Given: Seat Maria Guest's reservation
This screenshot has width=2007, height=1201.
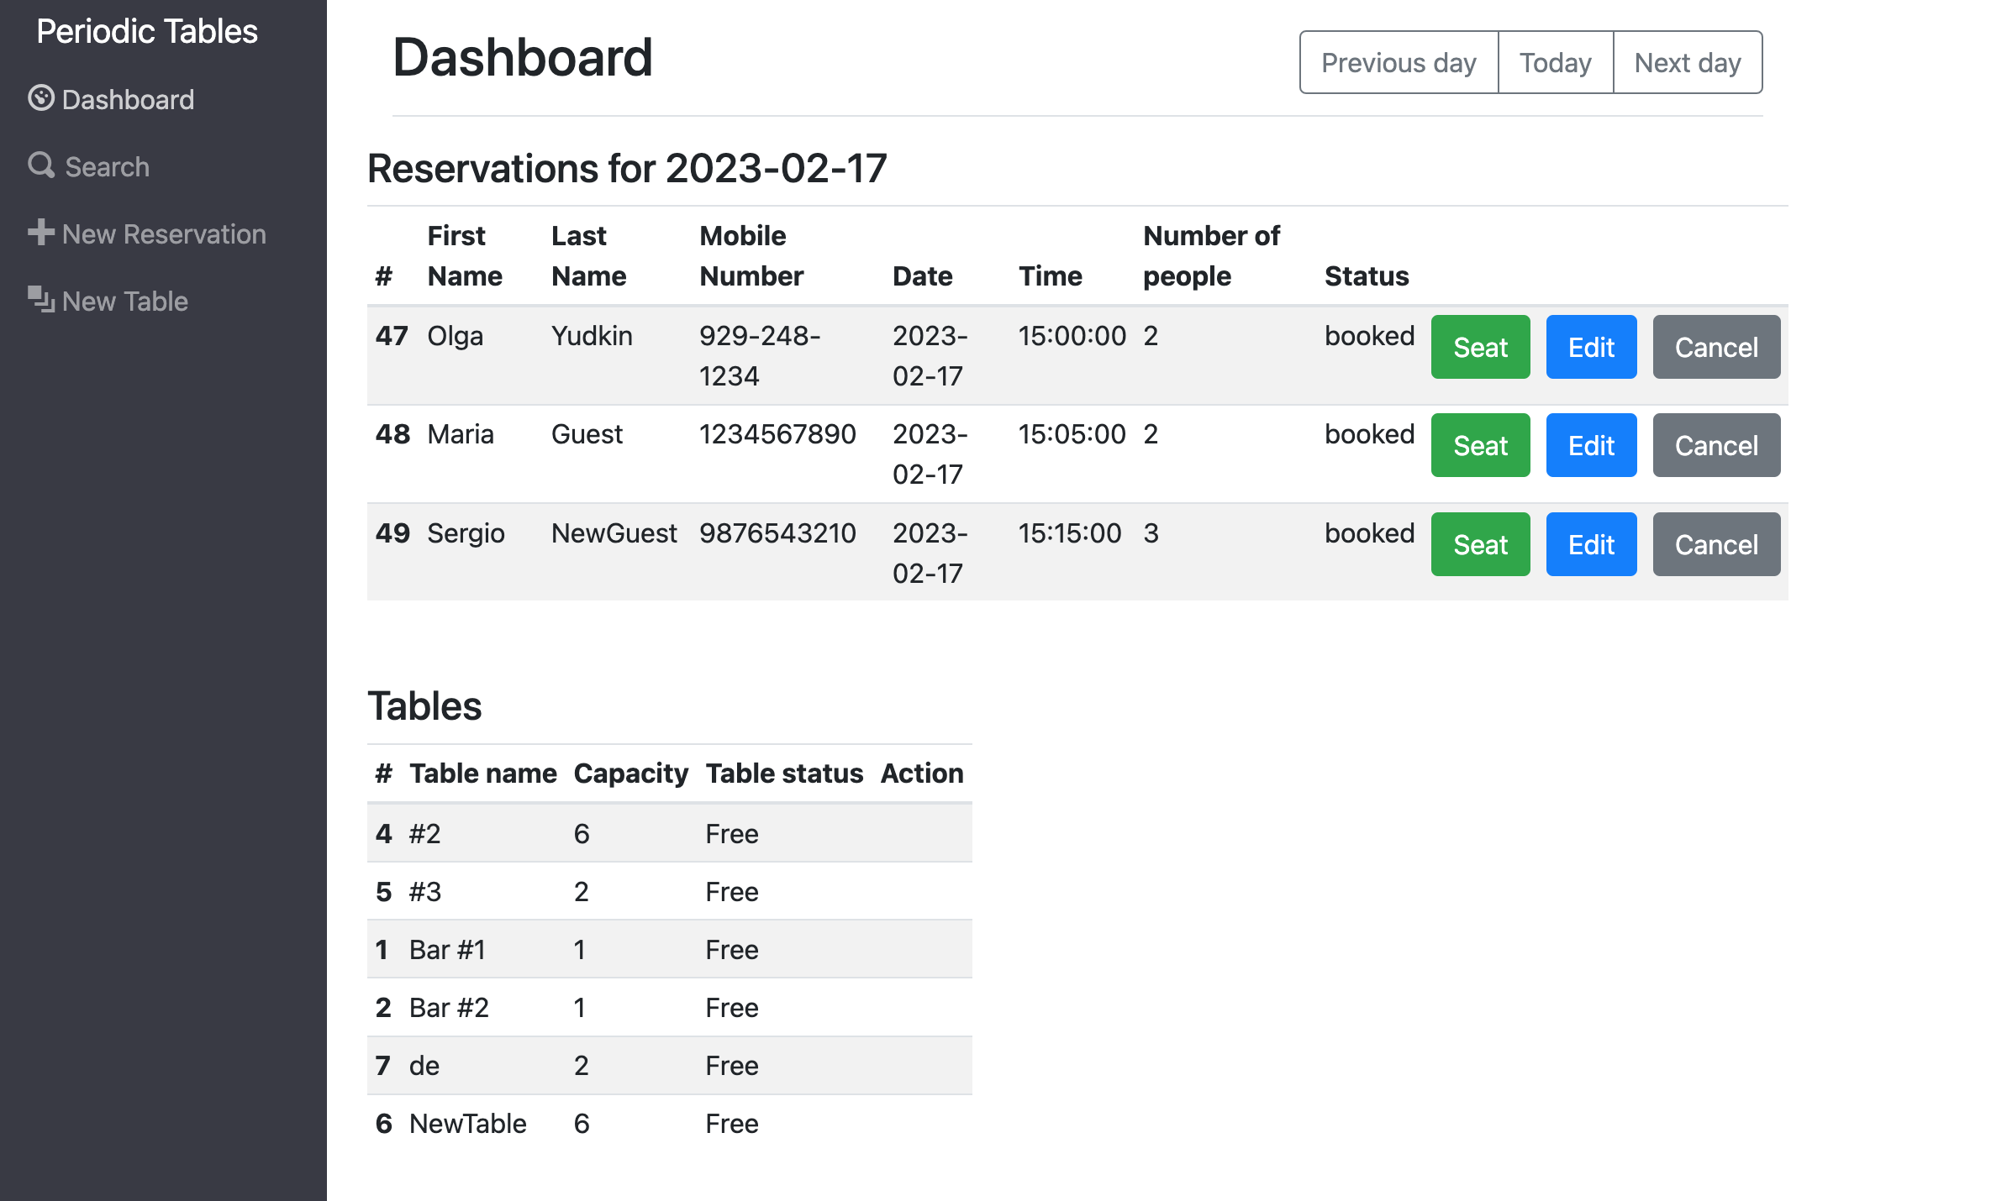Looking at the screenshot, I should tap(1480, 445).
